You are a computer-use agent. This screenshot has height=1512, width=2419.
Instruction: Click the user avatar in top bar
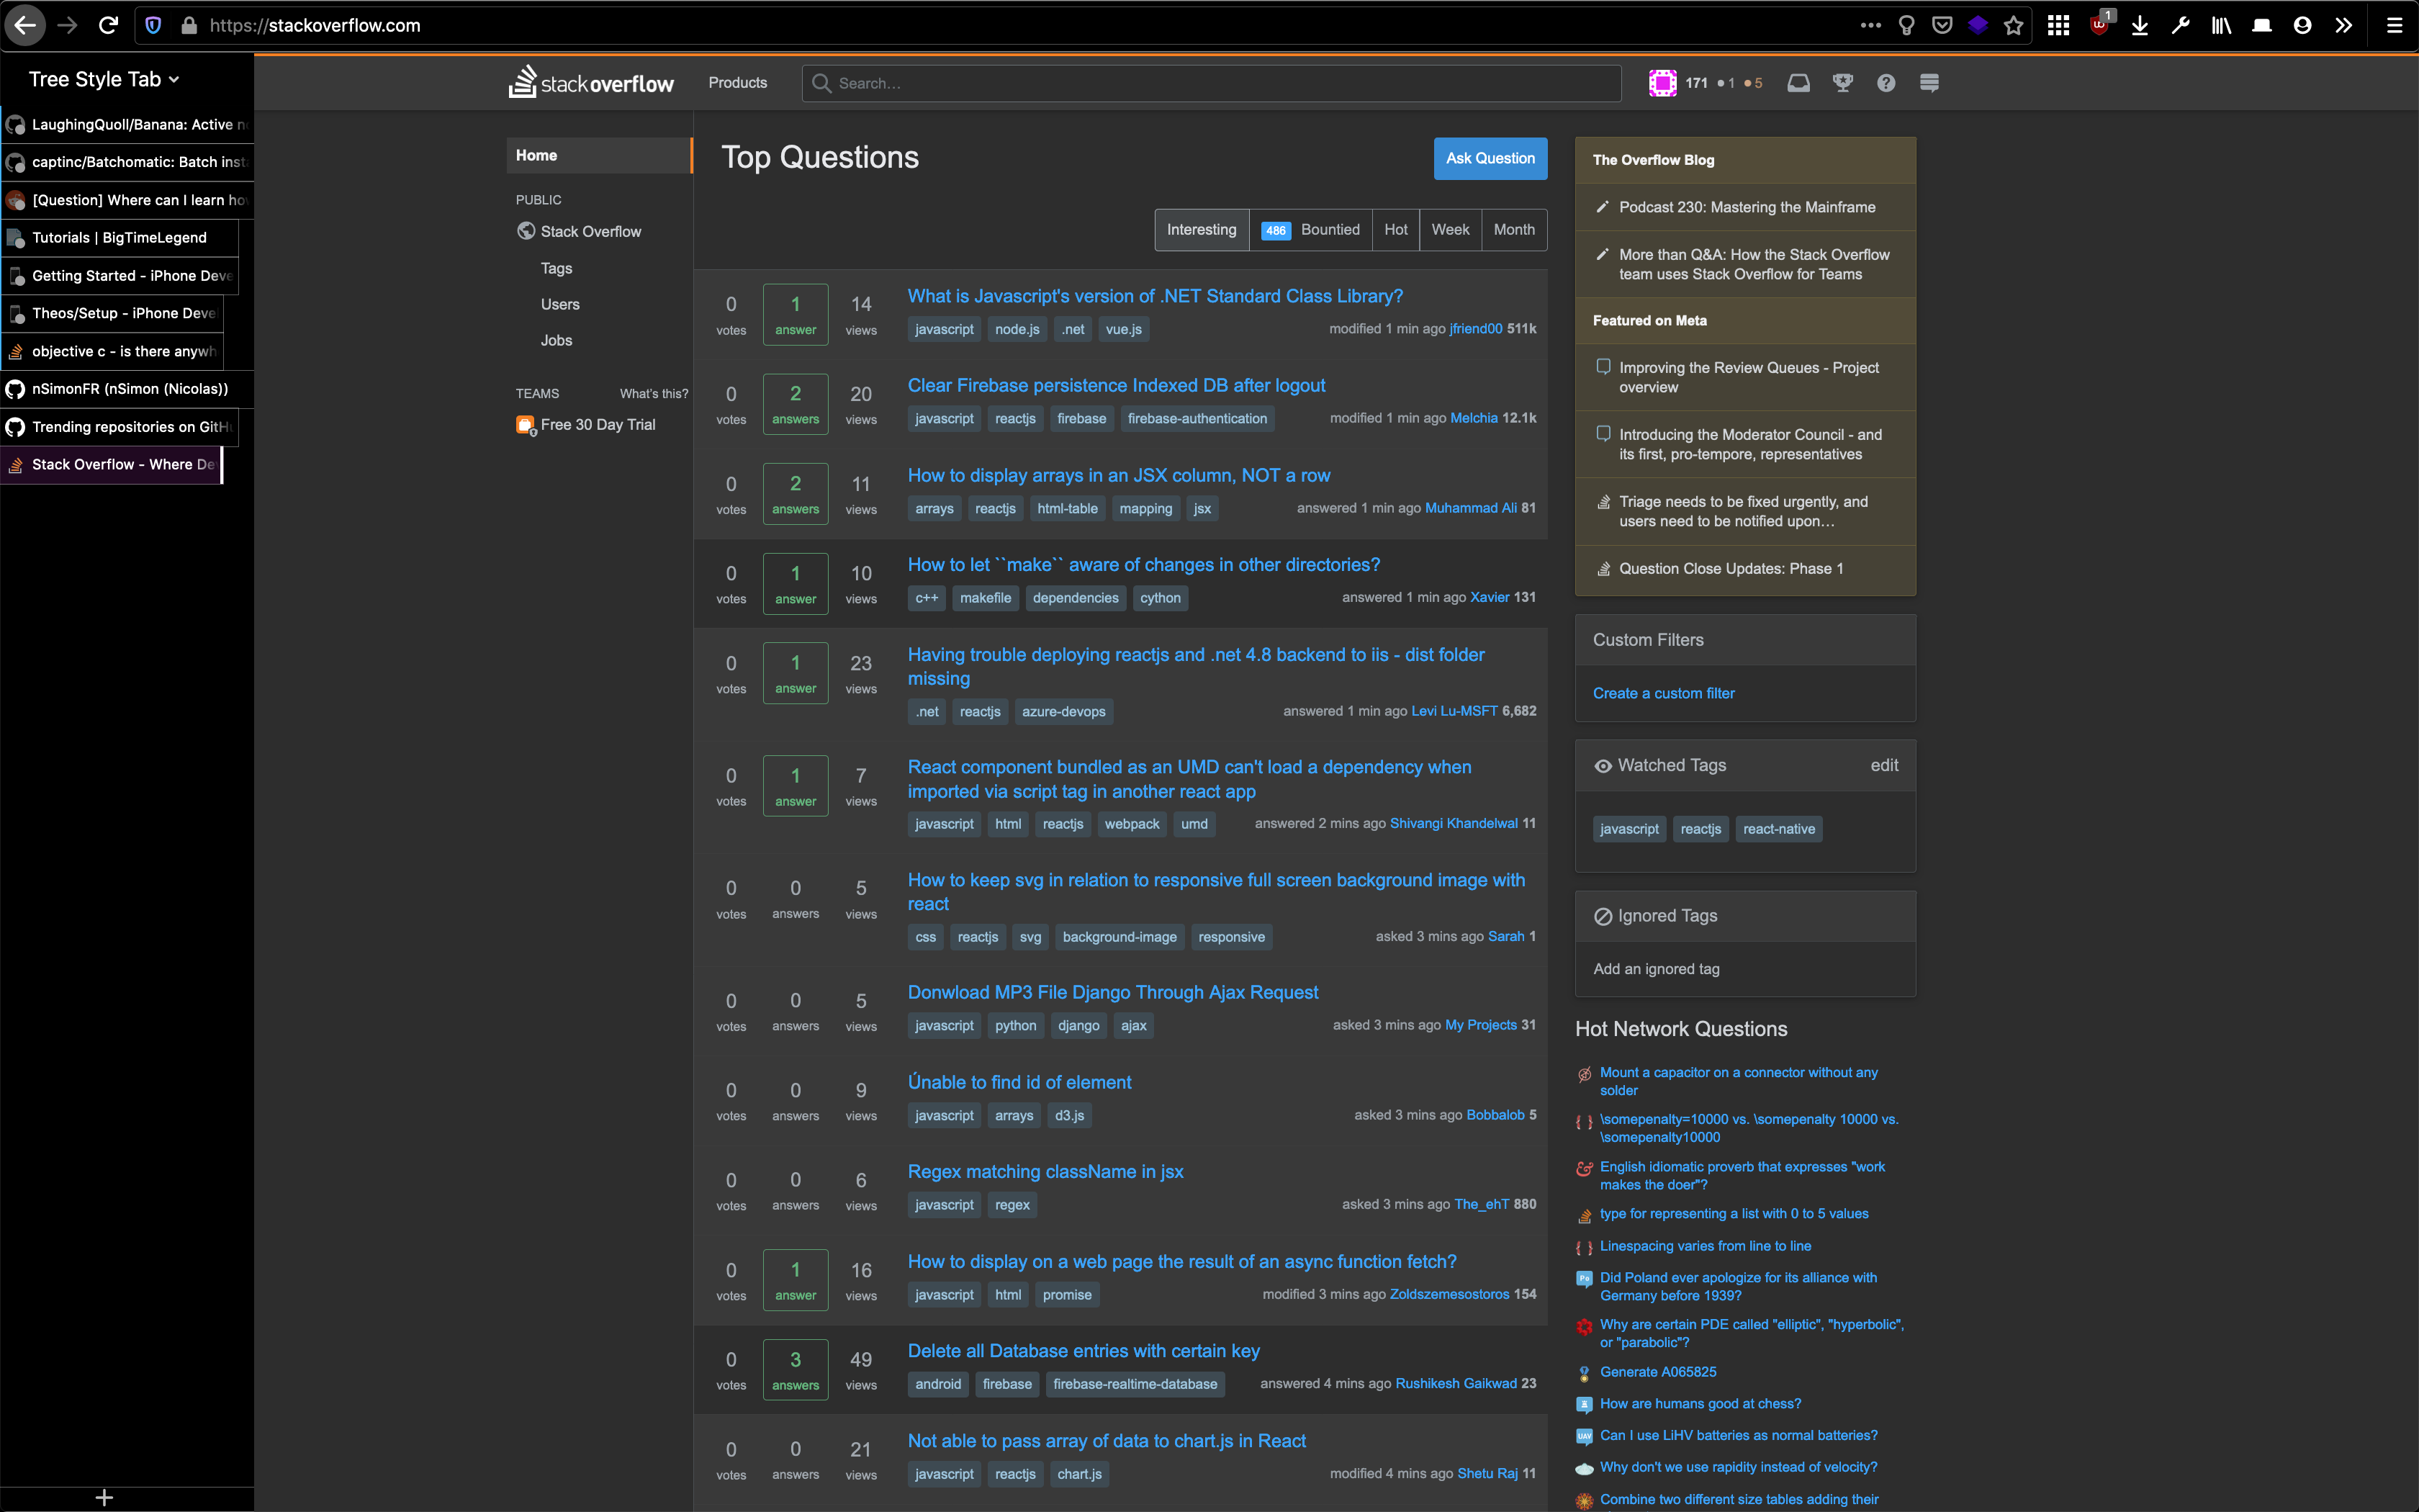1662,83
